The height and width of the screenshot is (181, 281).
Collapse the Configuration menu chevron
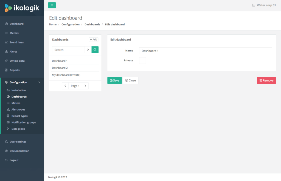click(40, 82)
